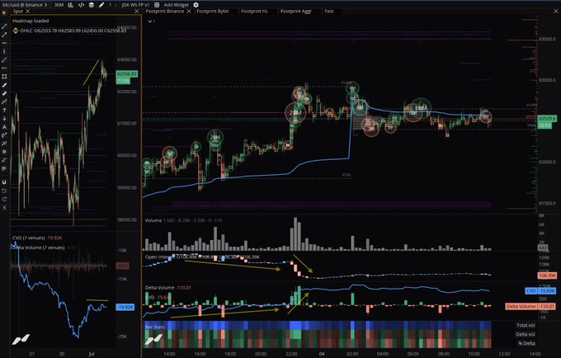Screen dimensions: 561x358
Task: Click the Delta Volume (7 venues) label
Action: 38,247
